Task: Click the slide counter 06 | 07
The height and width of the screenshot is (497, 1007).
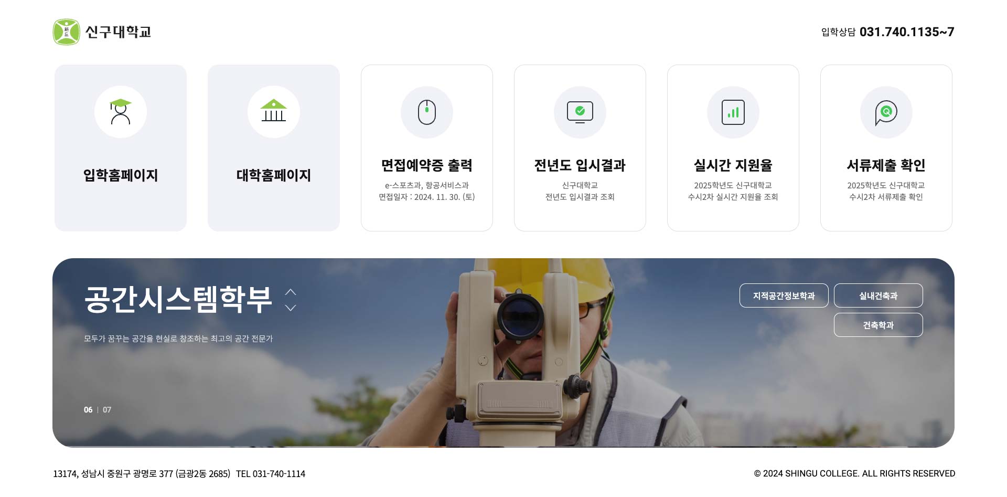Action: (98, 410)
